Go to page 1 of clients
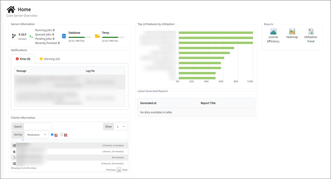This screenshot has height=179, width=331. [x=119, y=170]
